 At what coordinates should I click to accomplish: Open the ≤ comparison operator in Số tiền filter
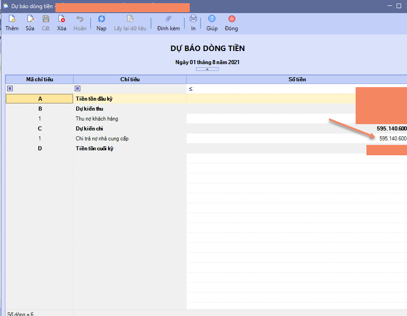pos(191,89)
